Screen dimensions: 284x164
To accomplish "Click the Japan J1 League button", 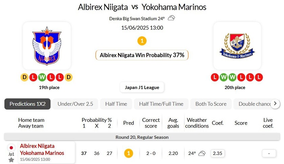I will tap(142, 87).
